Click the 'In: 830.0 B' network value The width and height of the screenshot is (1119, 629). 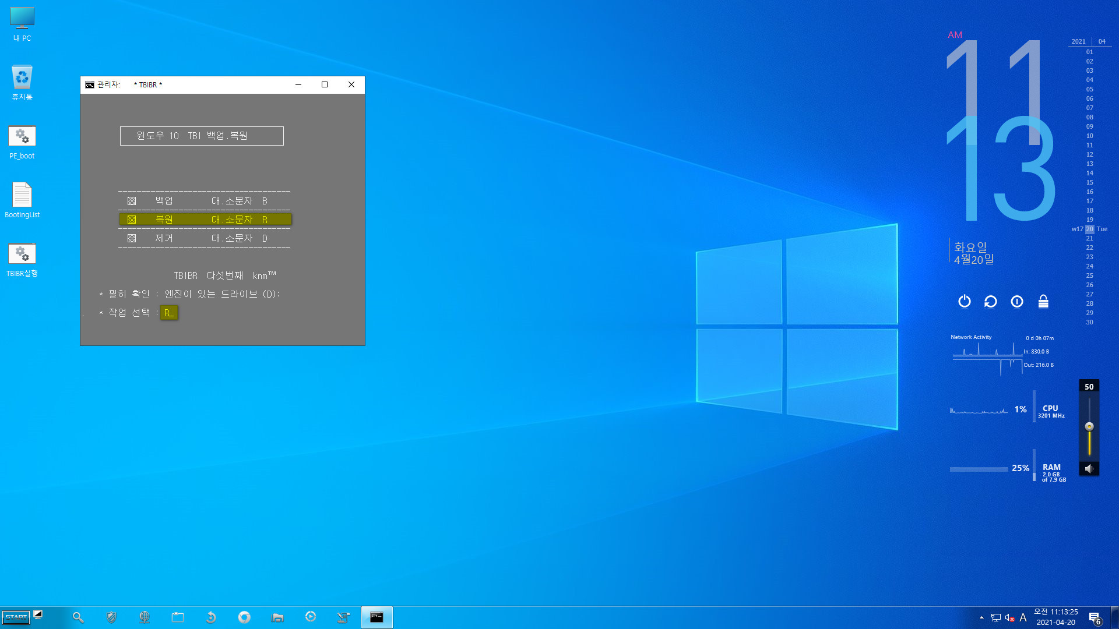1036,352
